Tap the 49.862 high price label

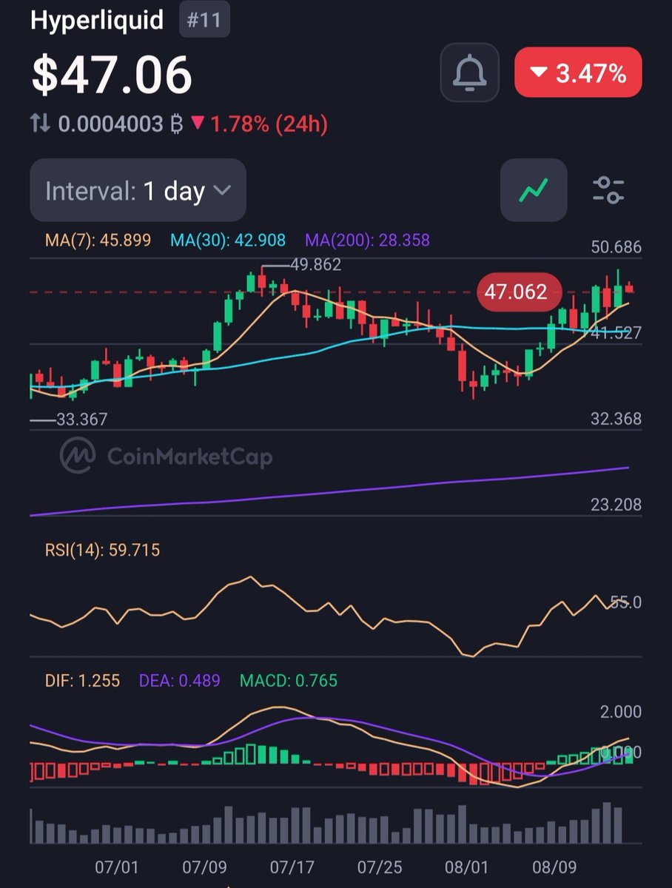tap(316, 265)
